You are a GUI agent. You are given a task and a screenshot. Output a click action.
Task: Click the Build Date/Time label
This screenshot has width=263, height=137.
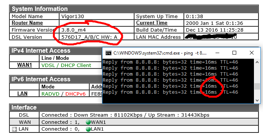tap(156, 30)
